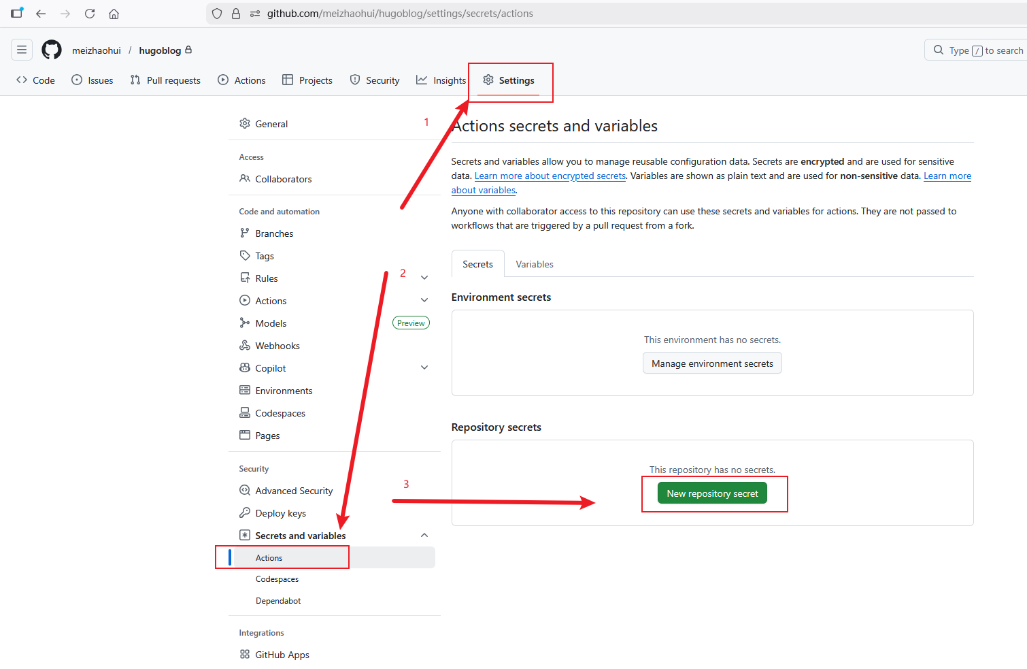Screen dimensions: 1027x669
Task: Click the GitHub Octocat logo
Action: pos(52,50)
